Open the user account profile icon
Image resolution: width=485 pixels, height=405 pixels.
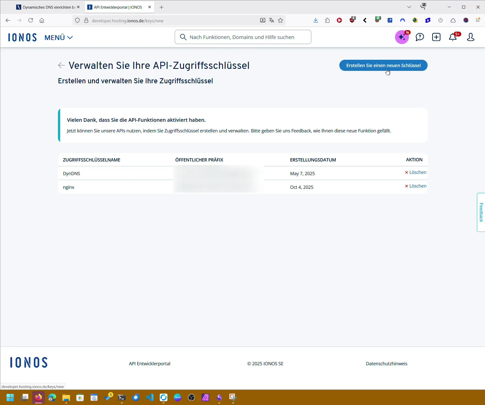tap(471, 37)
